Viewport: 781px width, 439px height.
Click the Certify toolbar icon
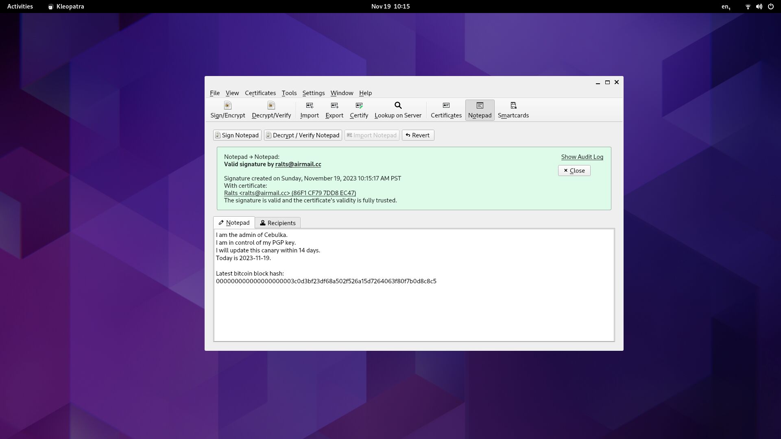[359, 109]
